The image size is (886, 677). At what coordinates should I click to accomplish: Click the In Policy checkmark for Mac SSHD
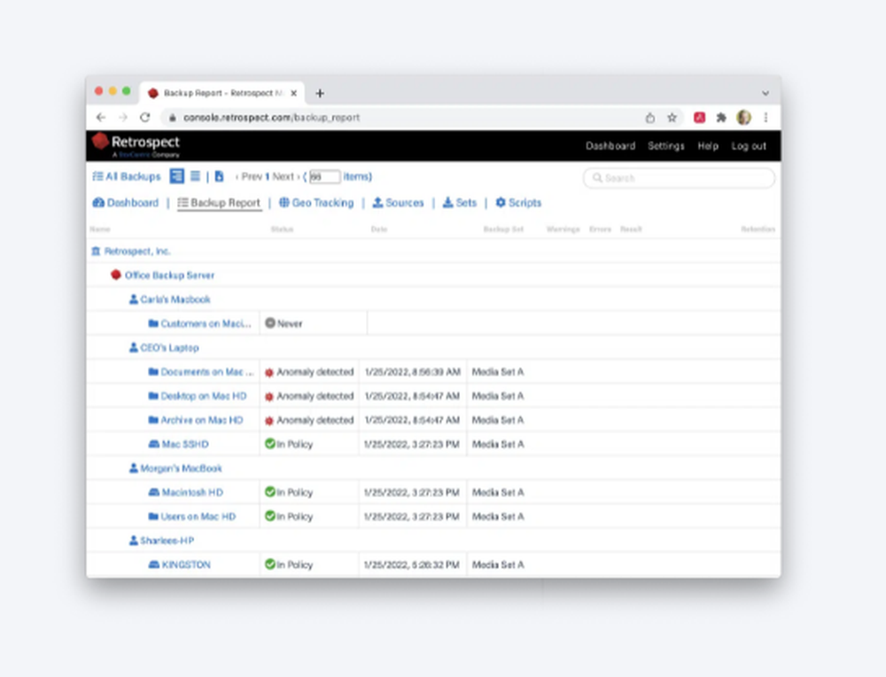[x=270, y=444]
